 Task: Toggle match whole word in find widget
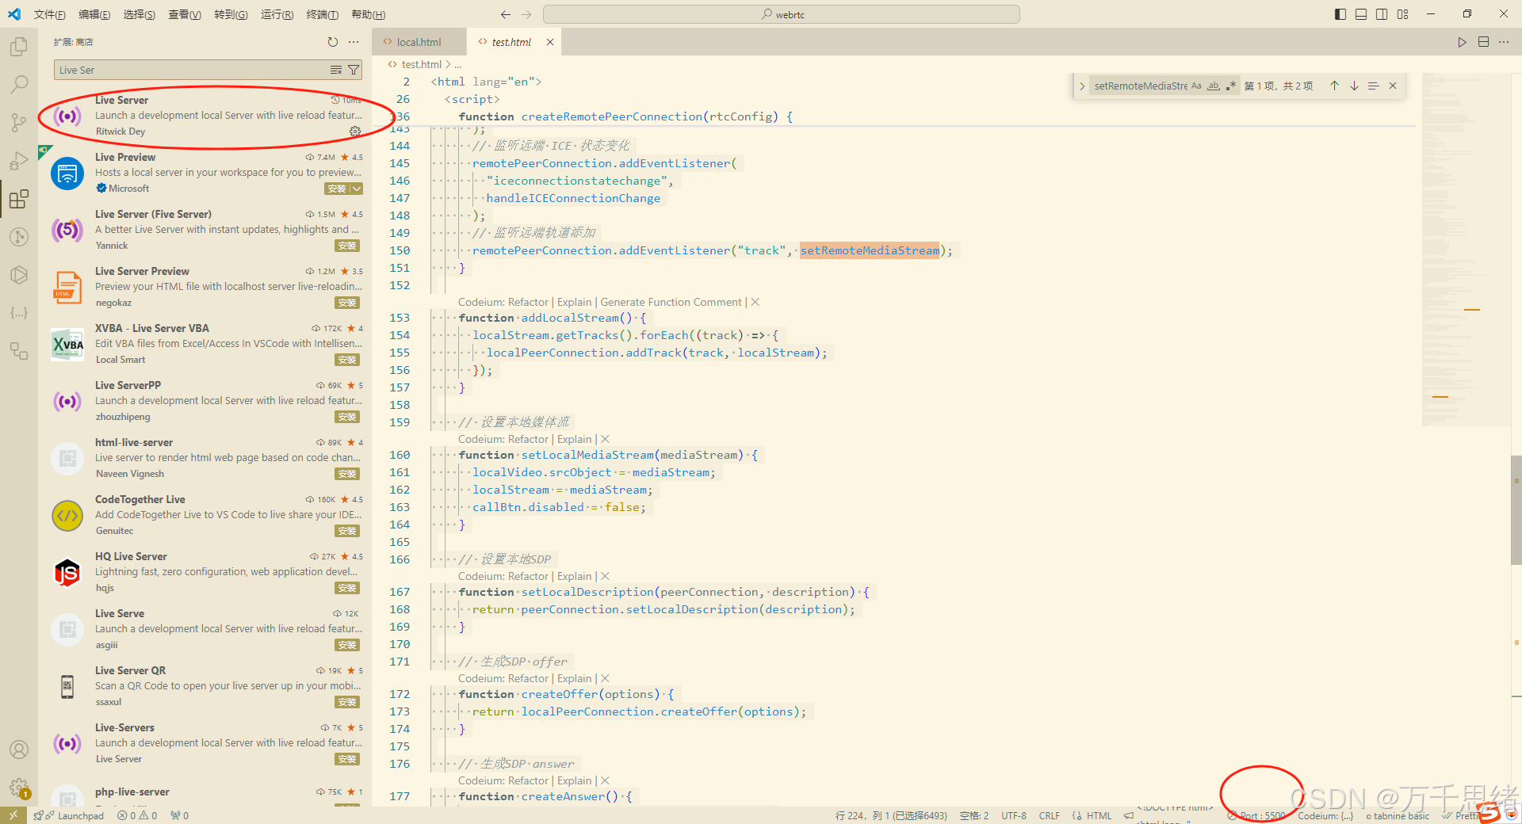point(1214,86)
